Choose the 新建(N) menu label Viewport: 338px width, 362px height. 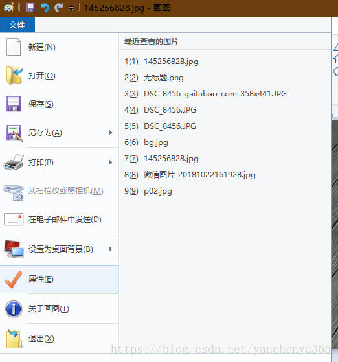[x=42, y=47]
